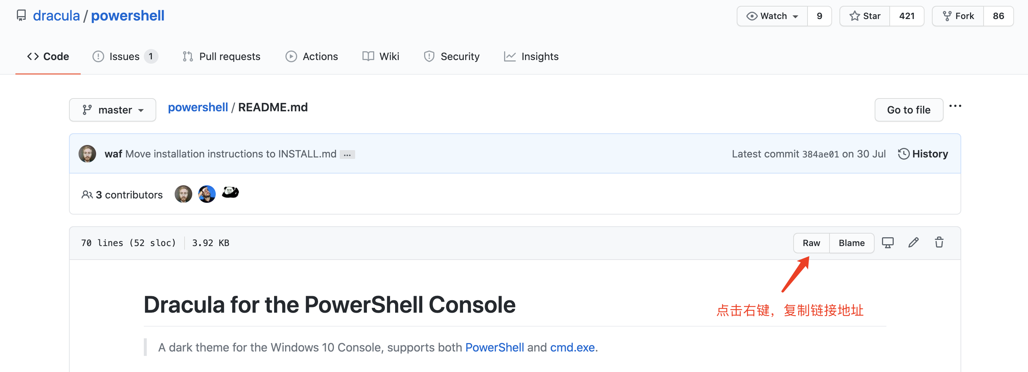Click the History clock icon link
The height and width of the screenshot is (372, 1028).
point(923,154)
